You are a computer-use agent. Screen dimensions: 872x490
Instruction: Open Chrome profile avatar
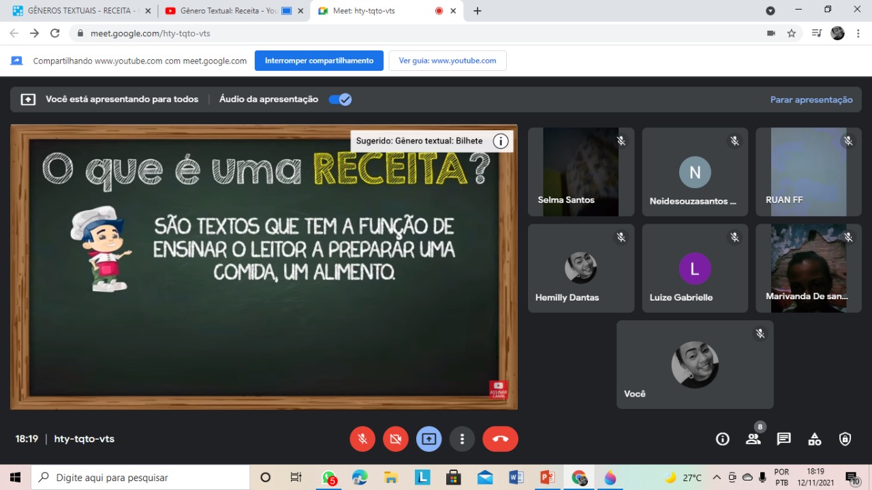coord(838,33)
